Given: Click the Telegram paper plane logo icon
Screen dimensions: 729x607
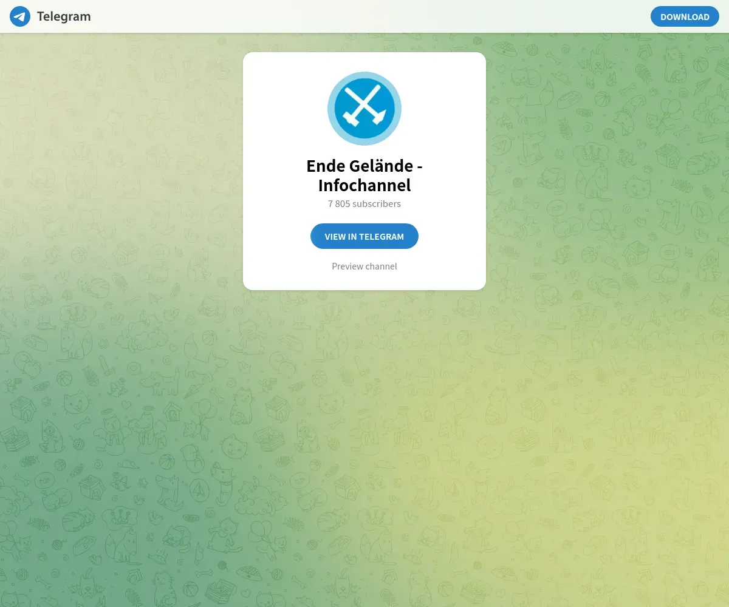Looking at the screenshot, I should pyautogui.click(x=20, y=16).
